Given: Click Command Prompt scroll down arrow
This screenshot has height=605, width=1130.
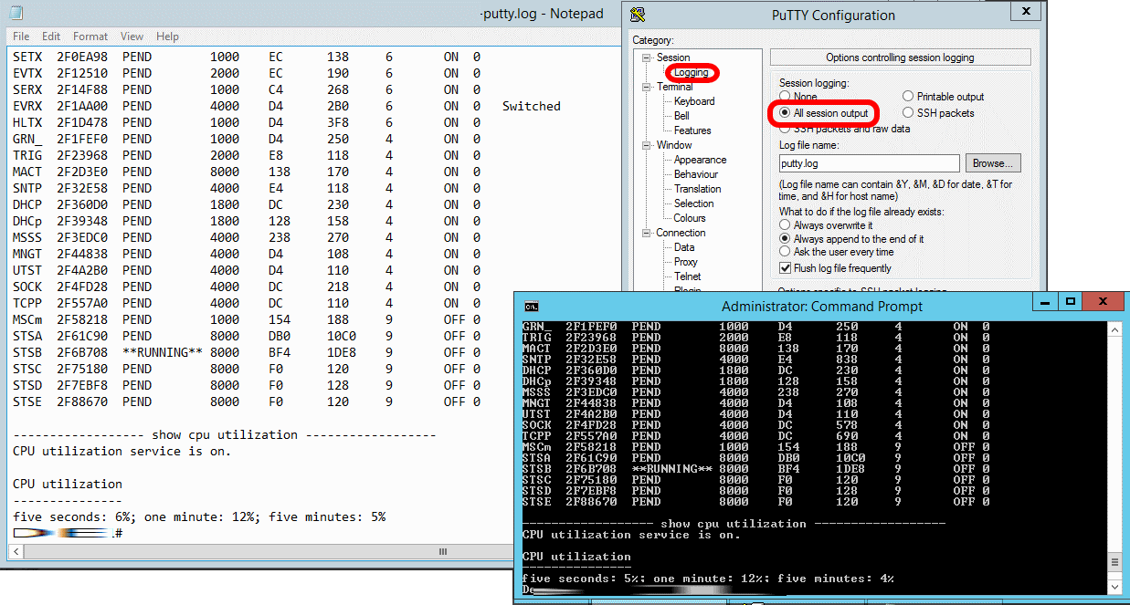Looking at the screenshot, I should click(1115, 587).
